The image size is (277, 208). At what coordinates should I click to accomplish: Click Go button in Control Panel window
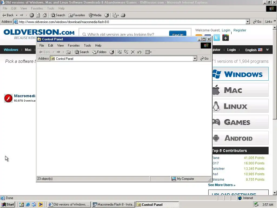[x=205, y=58]
